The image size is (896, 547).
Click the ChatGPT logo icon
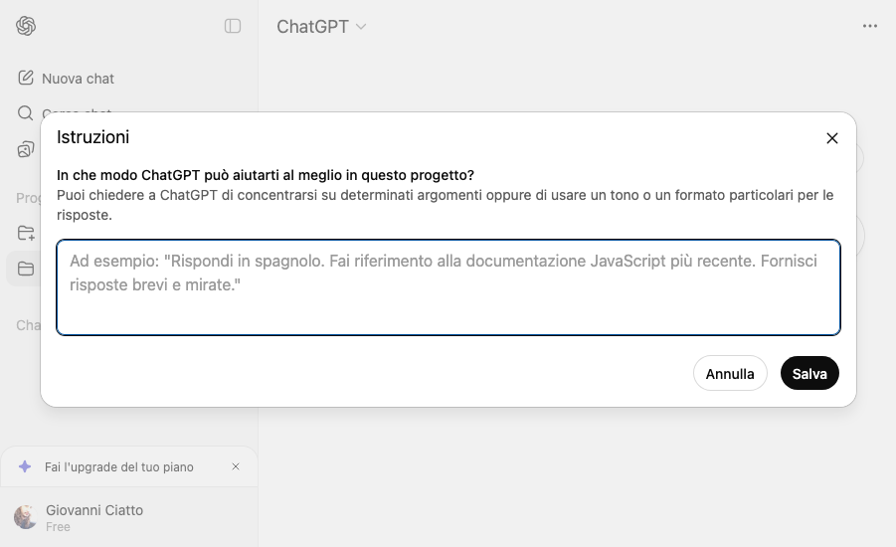coord(26,27)
